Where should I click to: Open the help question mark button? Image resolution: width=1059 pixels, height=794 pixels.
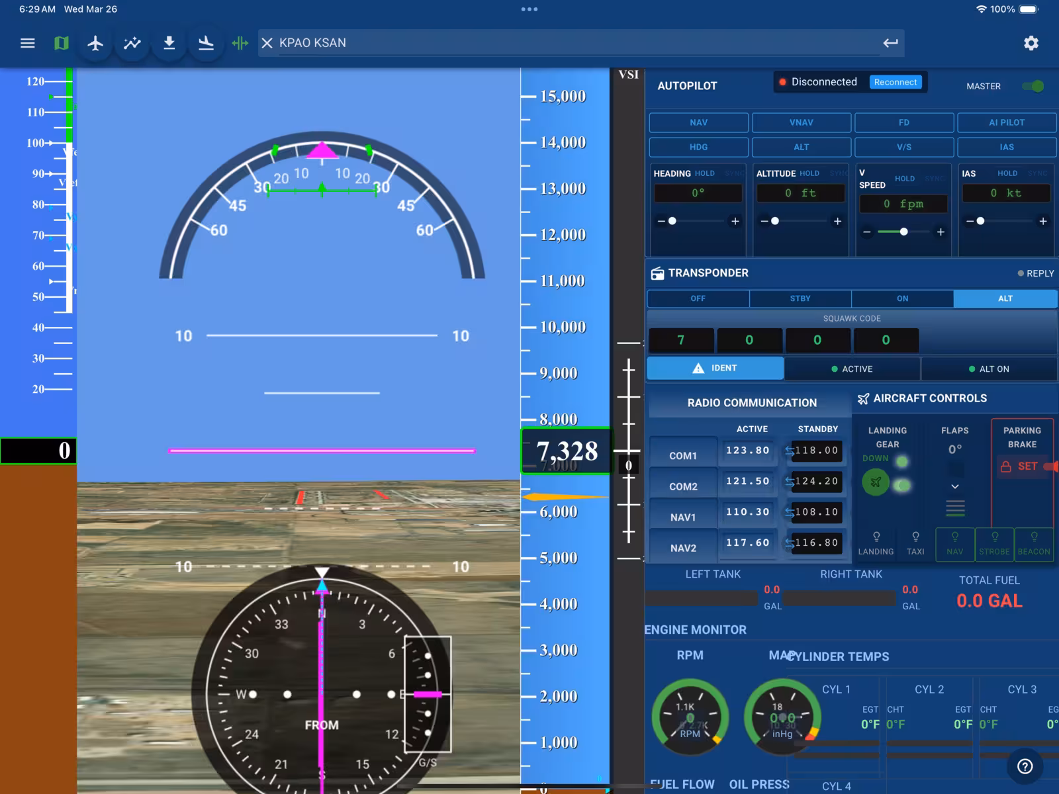click(1025, 766)
